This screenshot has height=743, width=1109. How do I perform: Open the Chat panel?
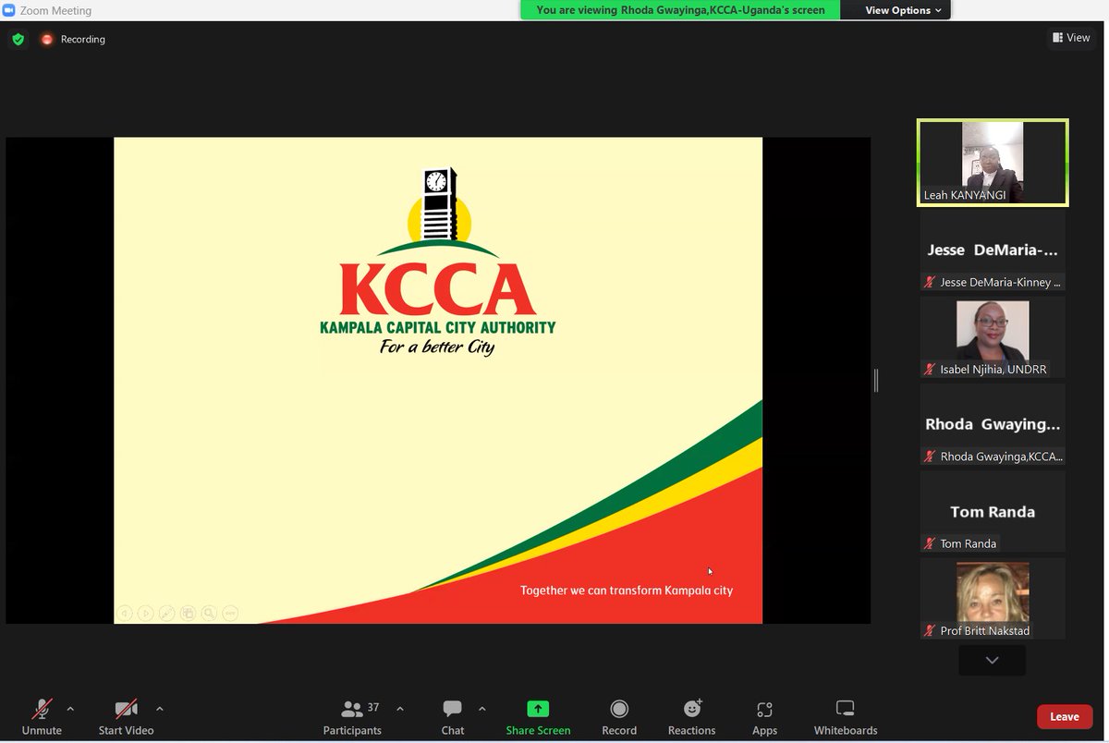click(x=453, y=717)
